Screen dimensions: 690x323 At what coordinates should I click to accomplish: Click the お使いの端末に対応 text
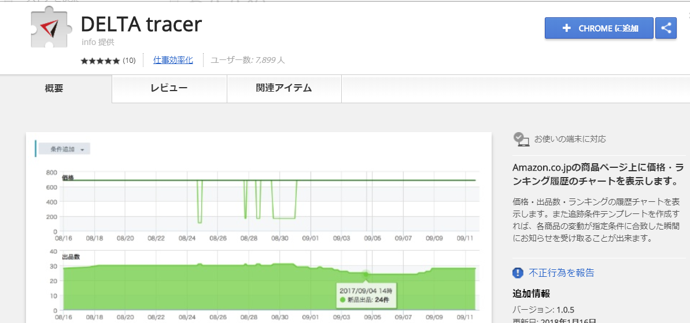point(570,139)
